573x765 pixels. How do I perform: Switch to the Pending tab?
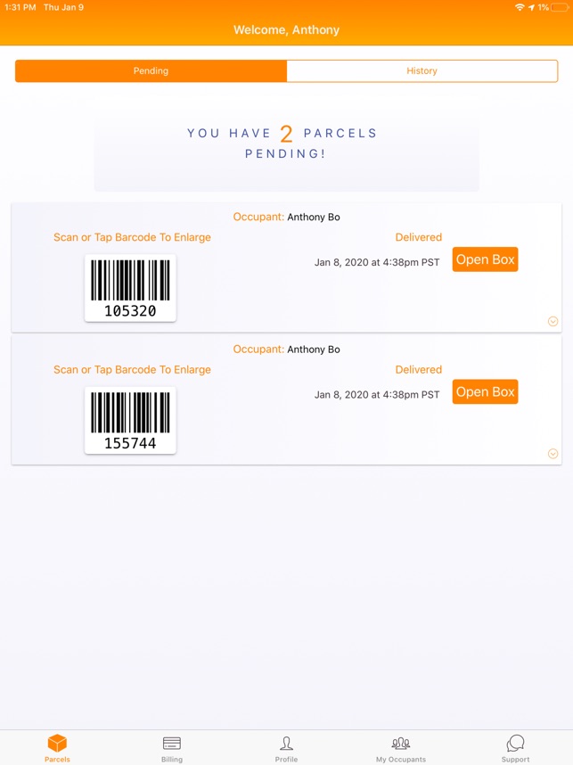tap(151, 70)
